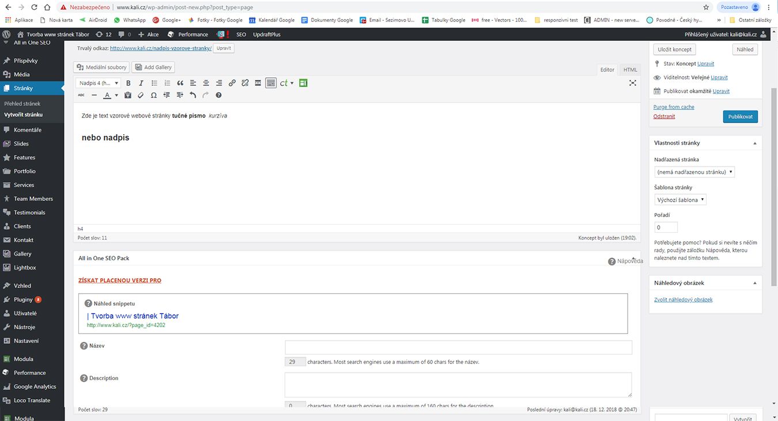Screen dimensions: 778x421
Task: Enable distraction-free writing mode
Action: point(633,83)
